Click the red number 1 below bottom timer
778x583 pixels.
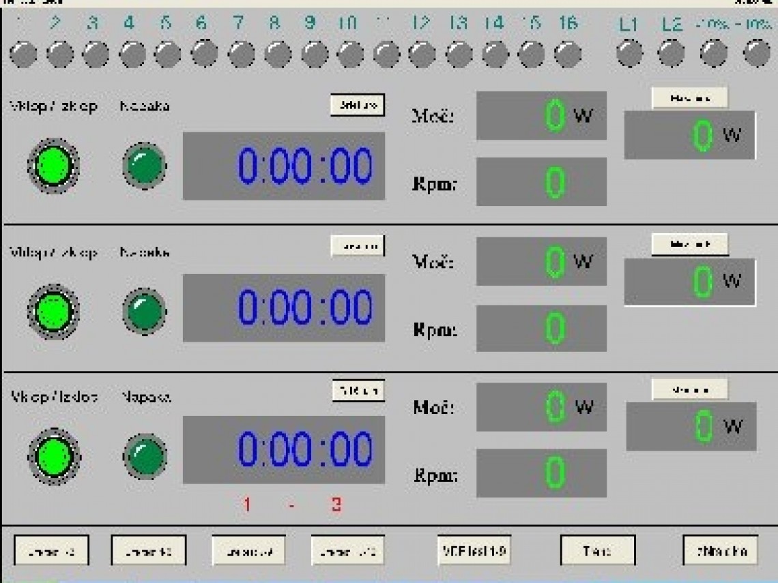click(x=247, y=505)
